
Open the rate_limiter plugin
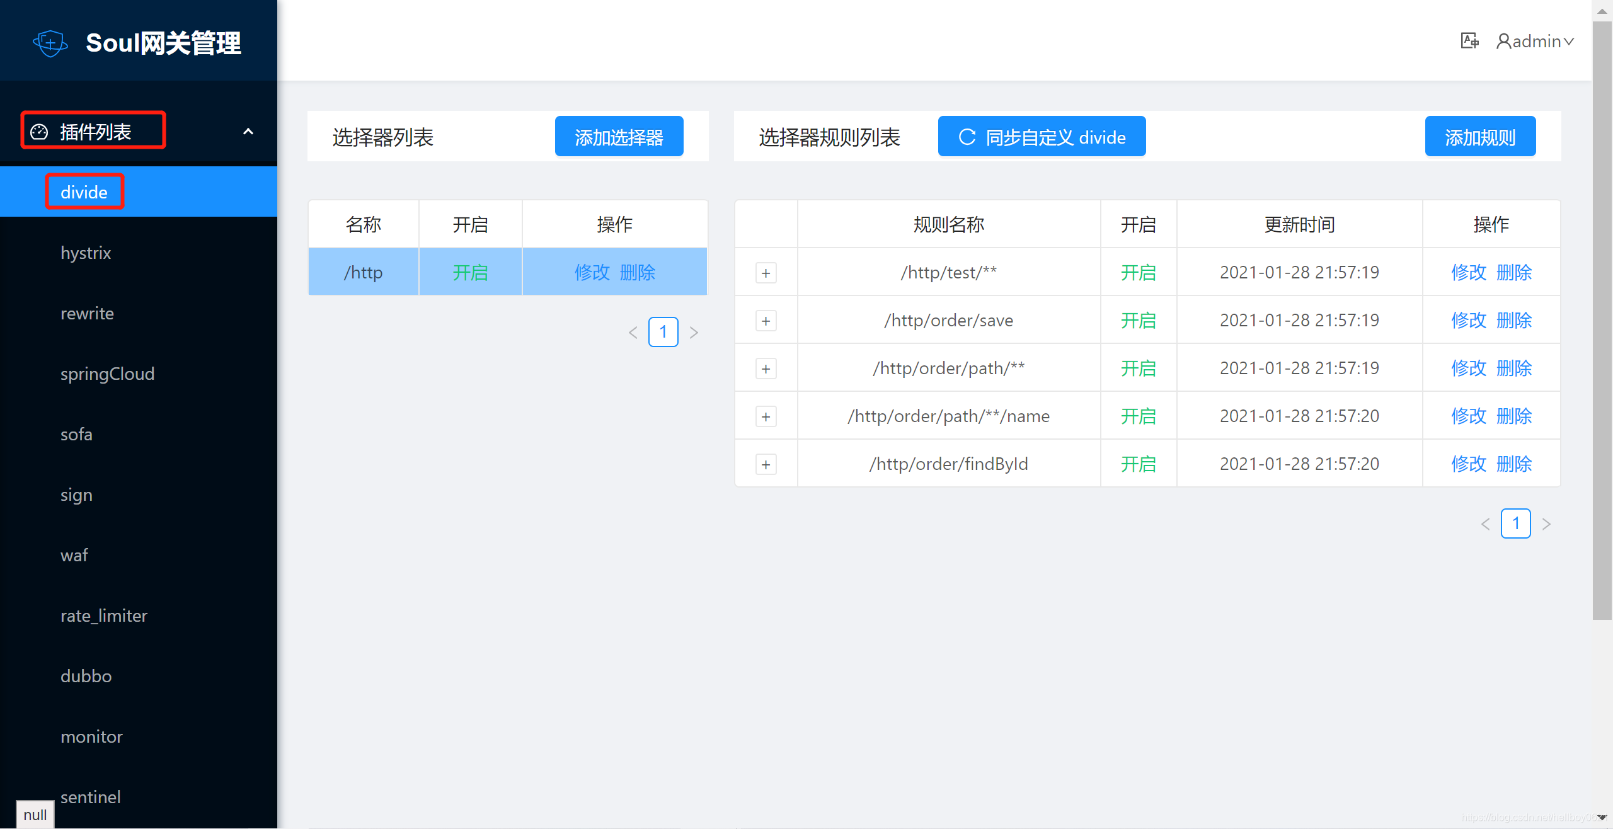coord(104,615)
